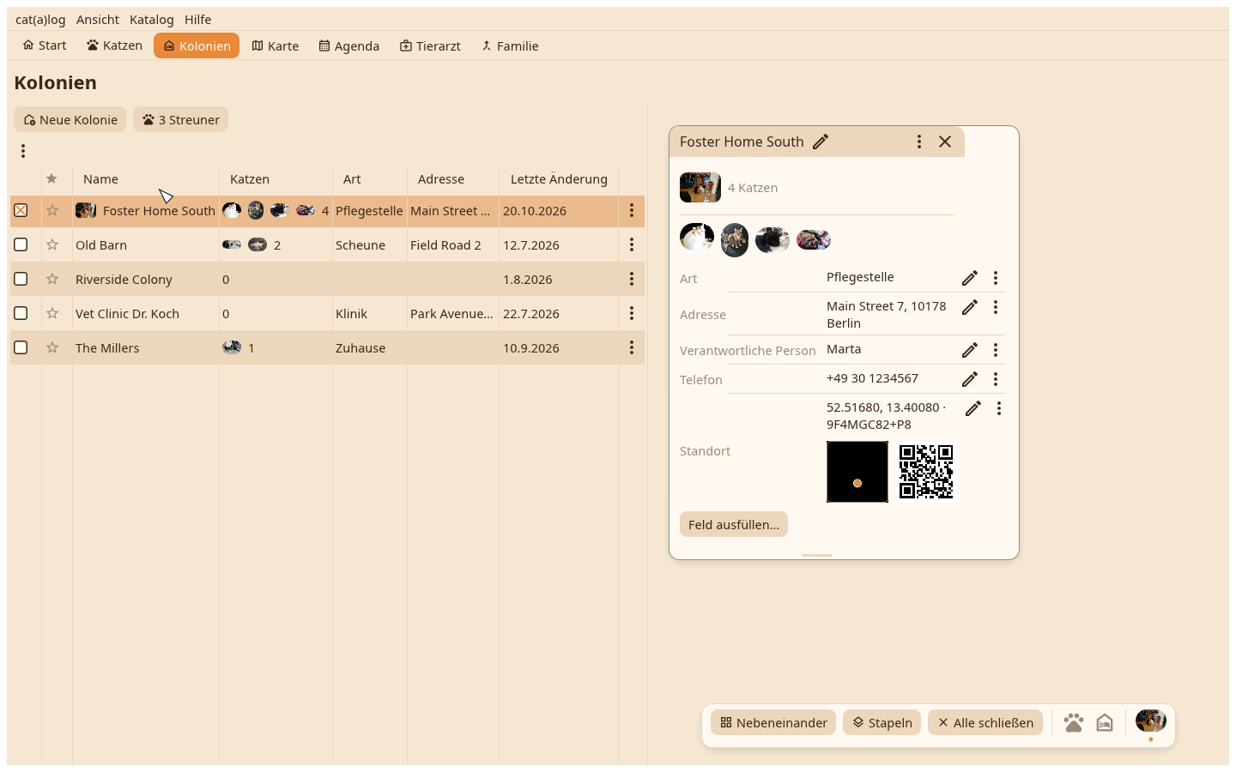Open the Katalog menu

[152, 19]
